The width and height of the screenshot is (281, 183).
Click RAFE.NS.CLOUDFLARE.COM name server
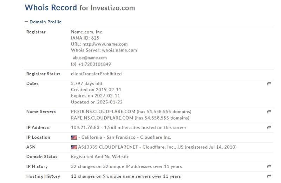(102, 118)
